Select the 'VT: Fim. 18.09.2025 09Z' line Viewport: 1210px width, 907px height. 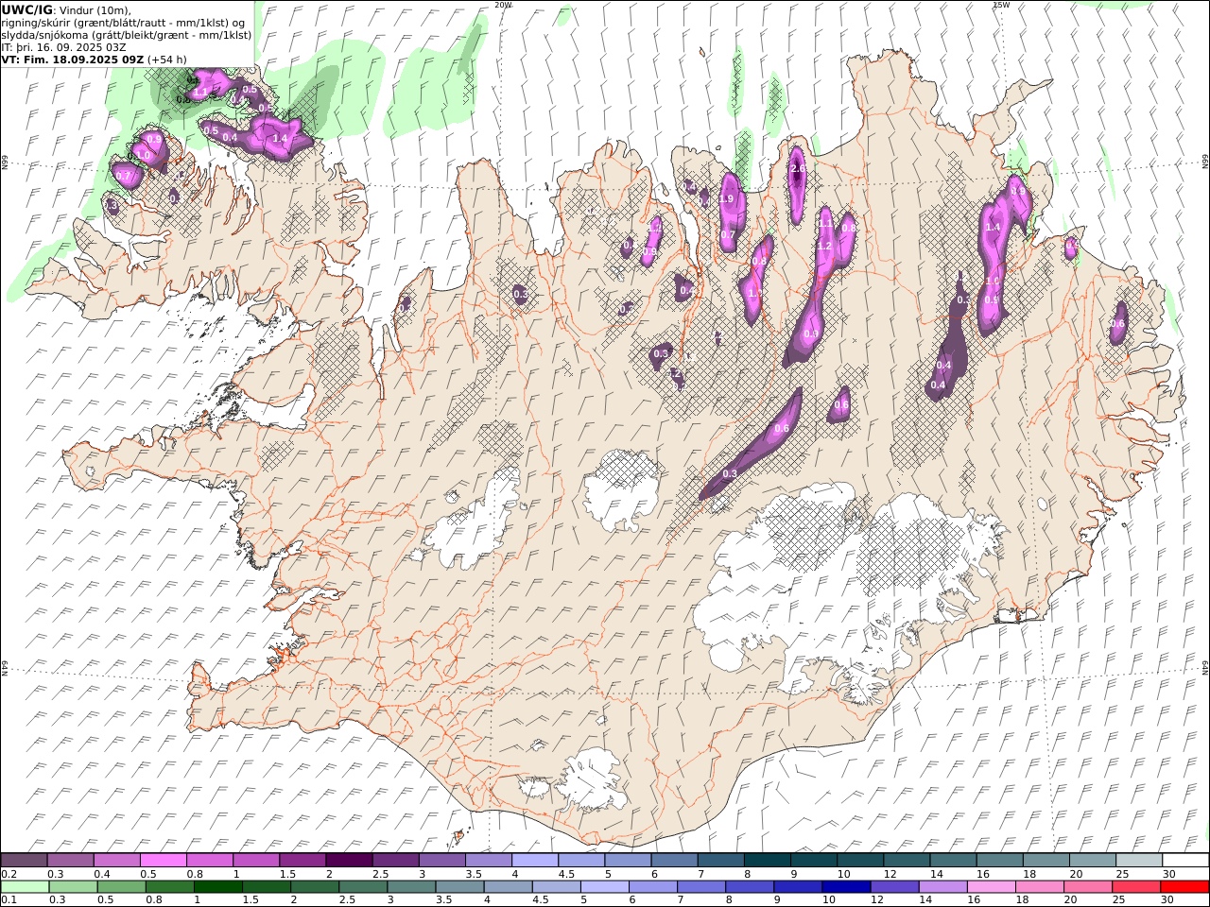[x=72, y=60]
